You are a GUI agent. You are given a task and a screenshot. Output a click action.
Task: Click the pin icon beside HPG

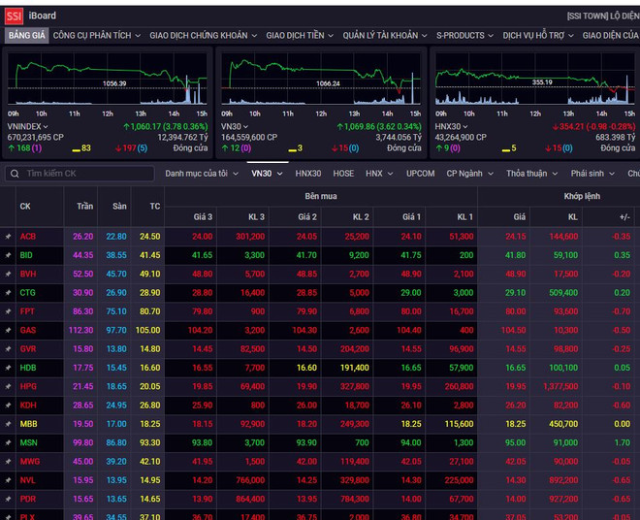pos(8,386)
